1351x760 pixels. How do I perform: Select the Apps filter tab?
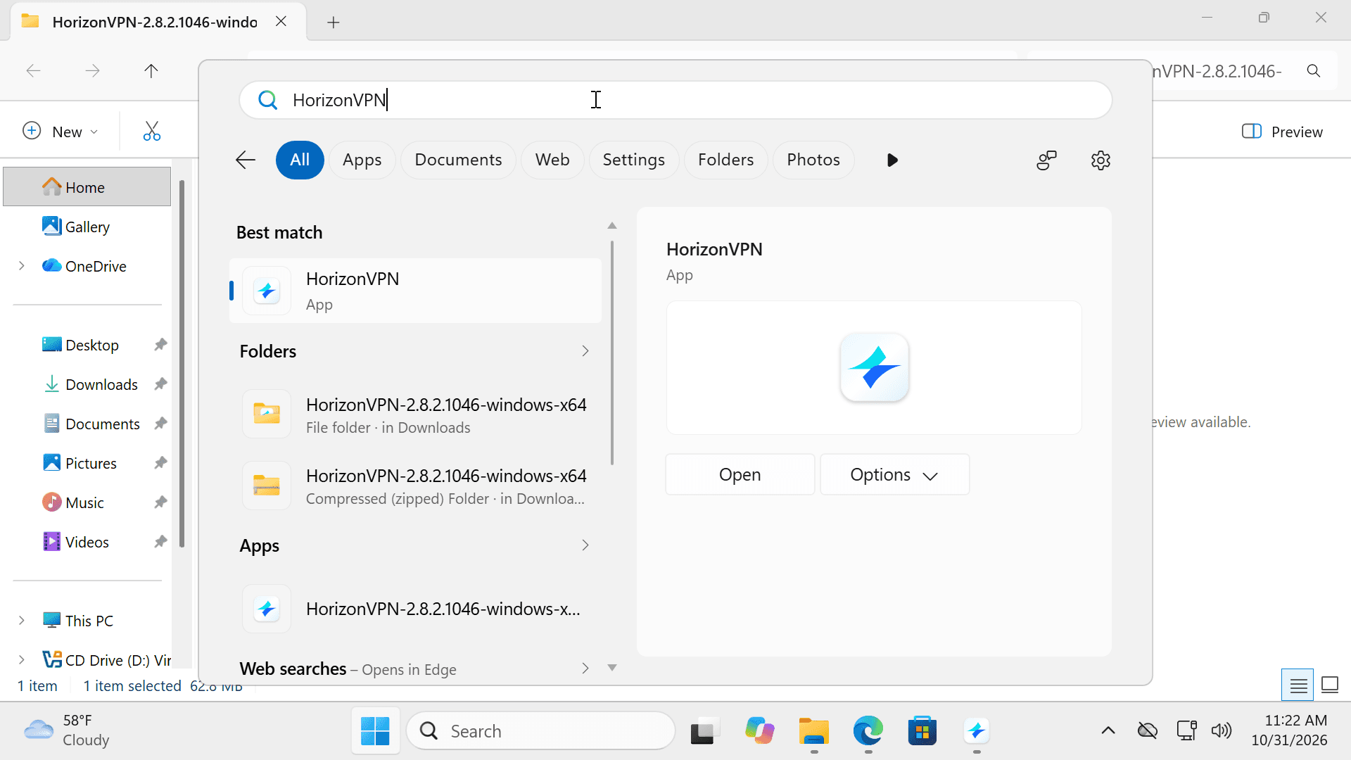tap(362, 160)
